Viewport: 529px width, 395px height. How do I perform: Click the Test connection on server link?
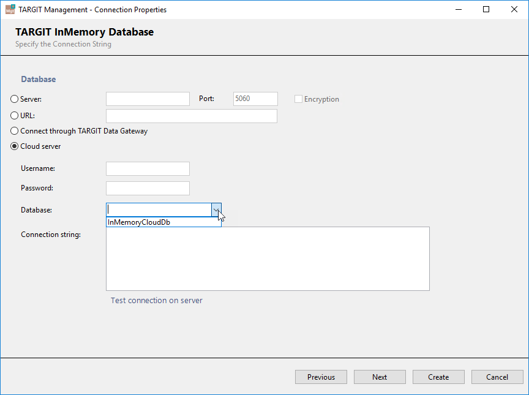[x=157, y=300]
